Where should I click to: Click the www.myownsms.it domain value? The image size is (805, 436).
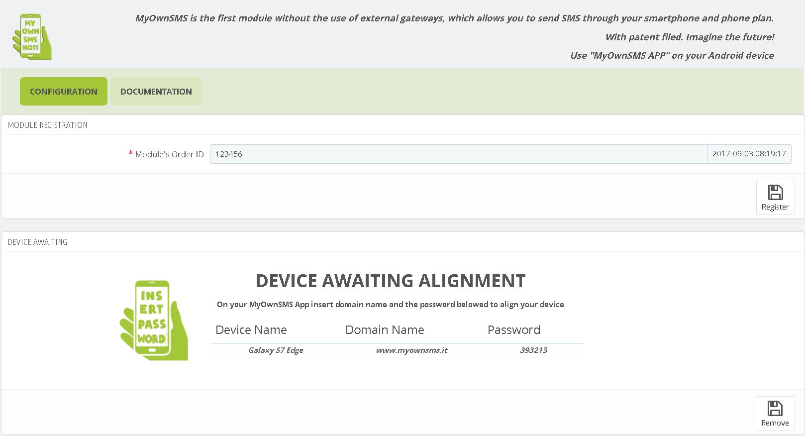point(411,350)
